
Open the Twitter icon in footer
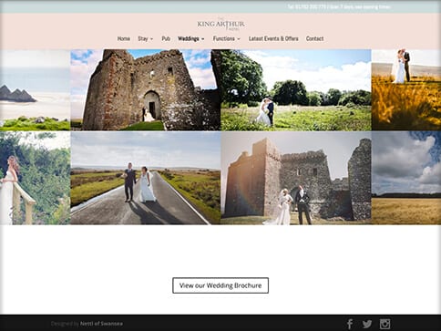(367, 324)
